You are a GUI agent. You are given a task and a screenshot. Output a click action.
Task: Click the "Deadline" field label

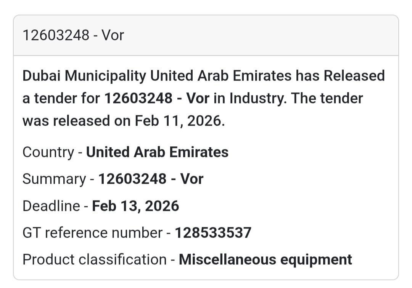tap(51, 206)
